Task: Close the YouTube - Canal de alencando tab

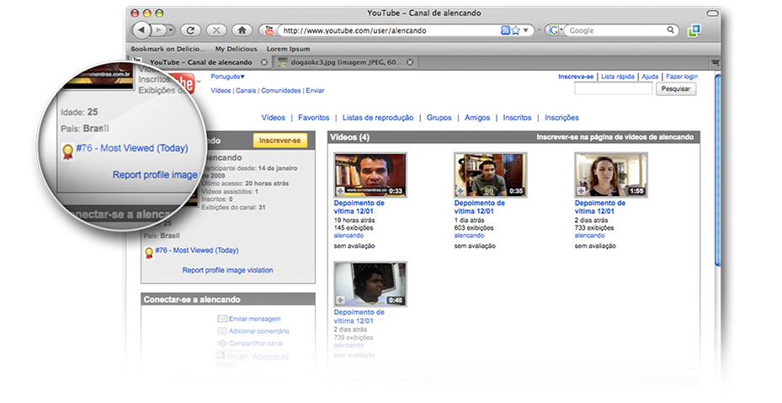Action: 264,62
